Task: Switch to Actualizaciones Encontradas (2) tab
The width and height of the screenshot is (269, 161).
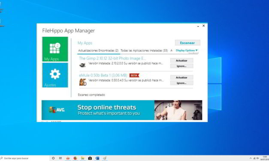Action: point(98,51)
